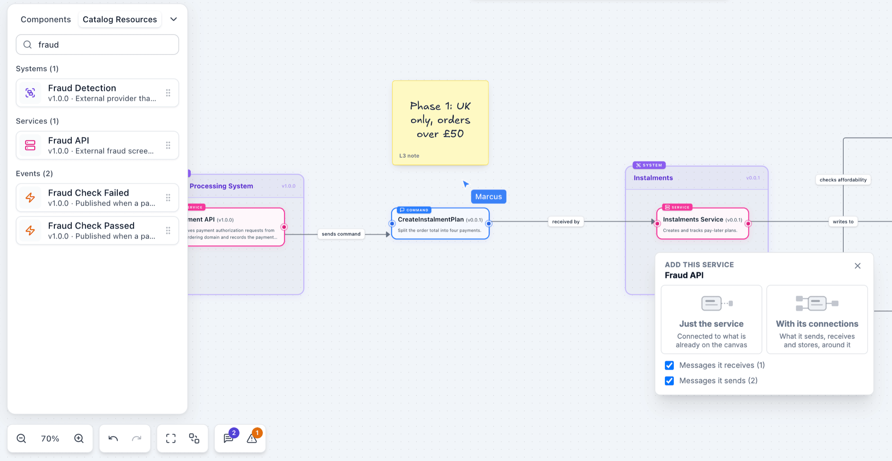This screenshot has width=892, height=461.
Task: Select the CreateInstalmentPlan command node
Action: pos(440,223)
